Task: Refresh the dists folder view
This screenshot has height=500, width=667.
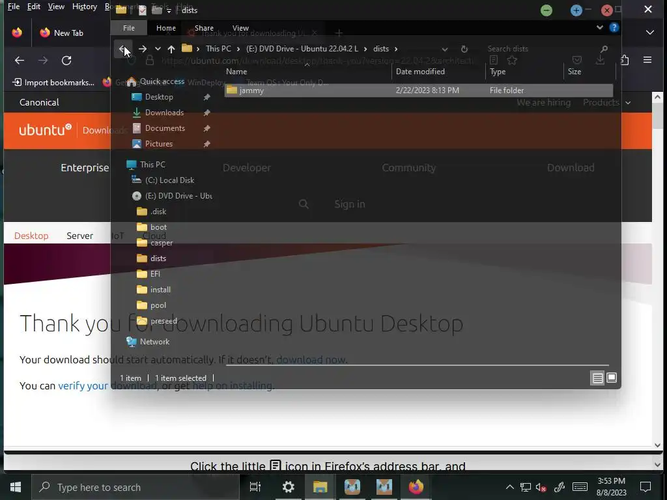Action: click(464, 49)
